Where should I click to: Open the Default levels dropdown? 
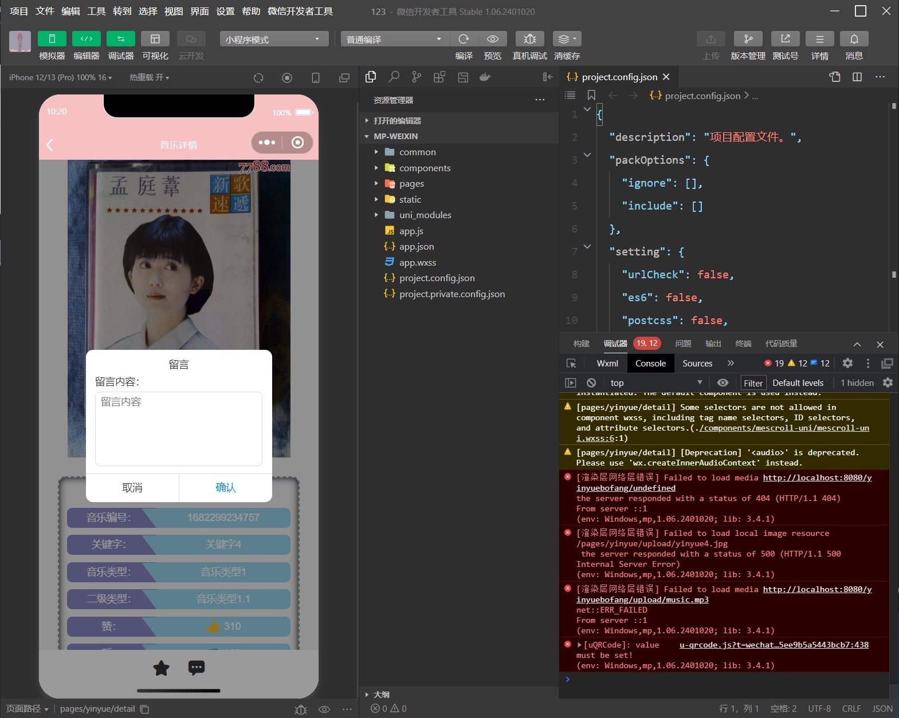(798, 383)
